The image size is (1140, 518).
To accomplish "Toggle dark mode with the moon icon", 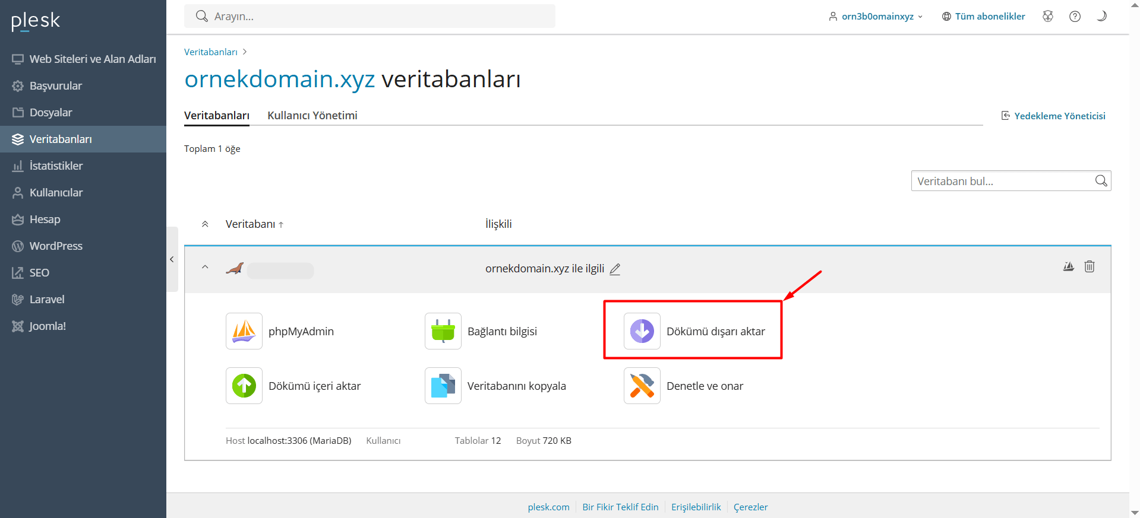I will 1101,17.
